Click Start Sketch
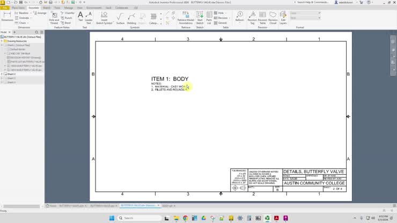This screenshot has height=223, width=397. click(200, 18)
